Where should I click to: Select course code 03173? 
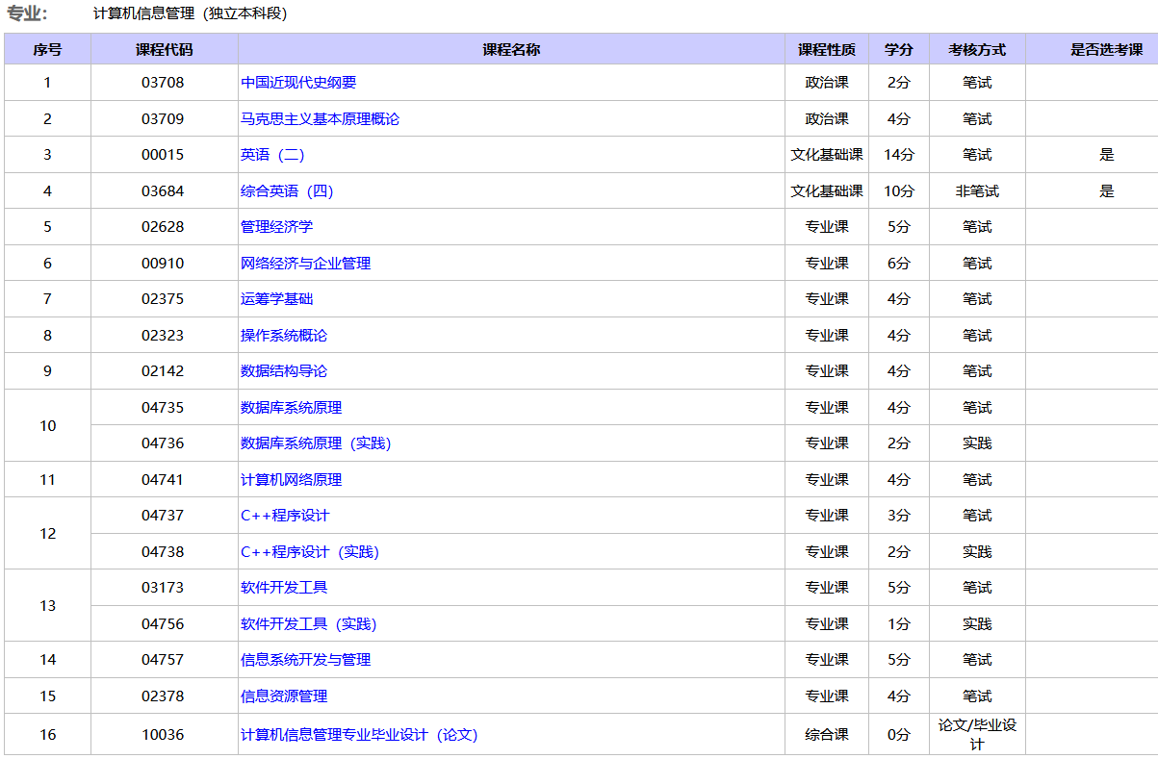(x=163, y=588)
